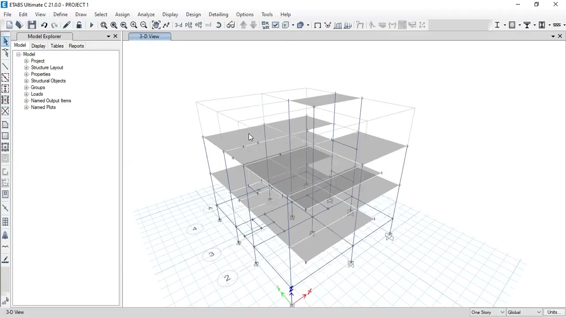Click the pencil-shaped edit icon in top toolbar

pos(67,25)
